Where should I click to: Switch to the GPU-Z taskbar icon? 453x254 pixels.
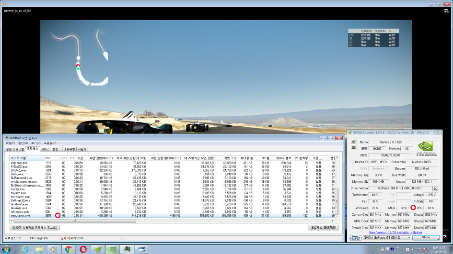point(113,249)
